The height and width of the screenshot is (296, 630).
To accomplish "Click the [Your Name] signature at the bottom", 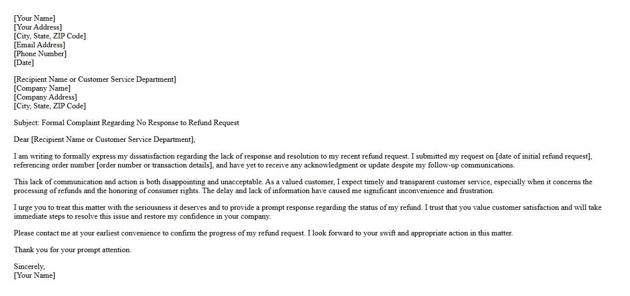I will point(35,275).
